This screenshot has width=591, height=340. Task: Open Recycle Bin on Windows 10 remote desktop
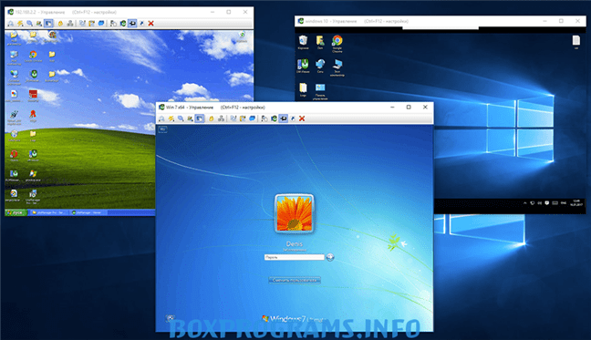[x=303, y=43]
